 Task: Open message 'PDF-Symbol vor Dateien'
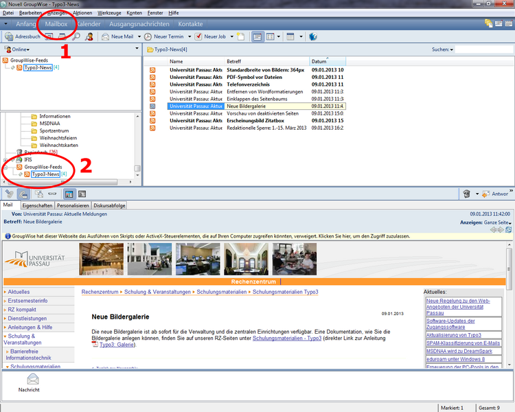point(254,77)
